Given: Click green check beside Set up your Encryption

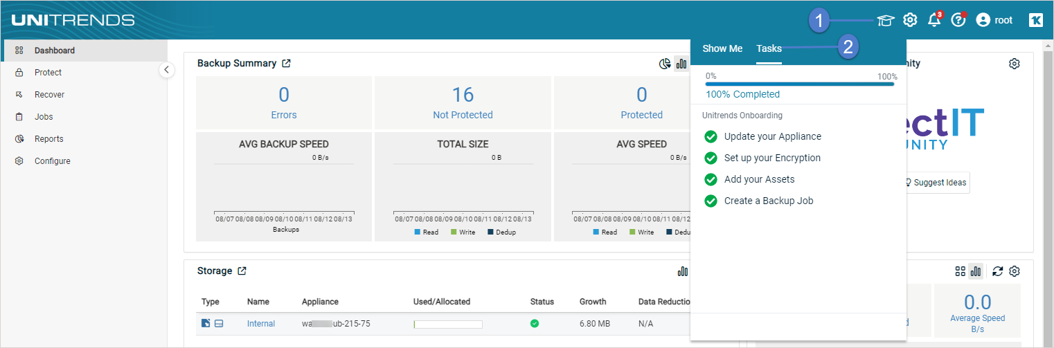Looking at the screenshot, I should tap(711, 158).
